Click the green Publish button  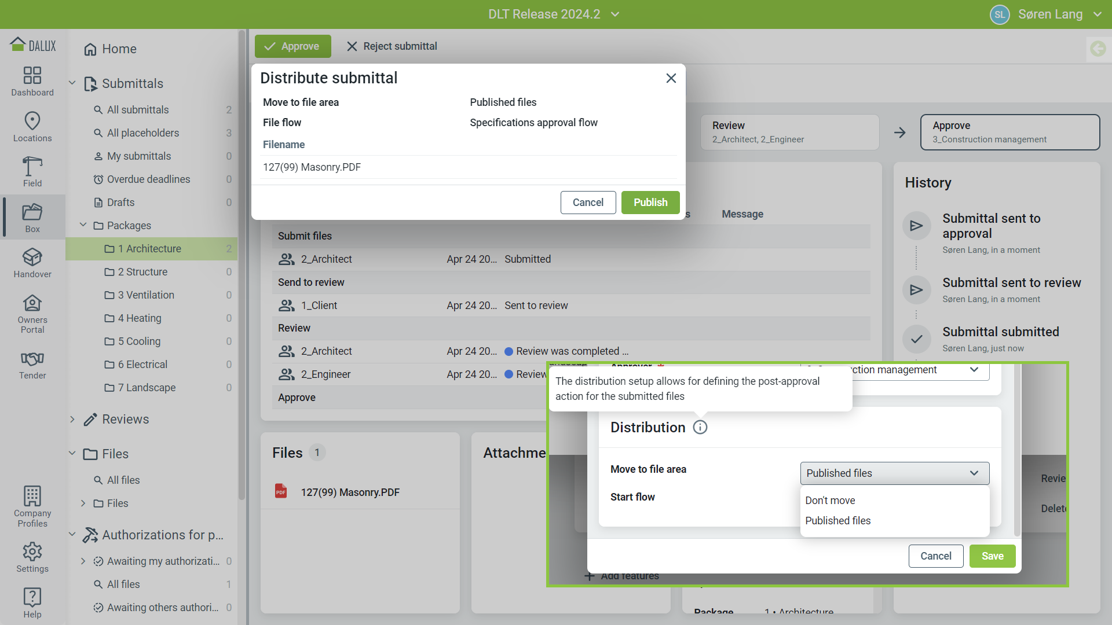point(650,203)
